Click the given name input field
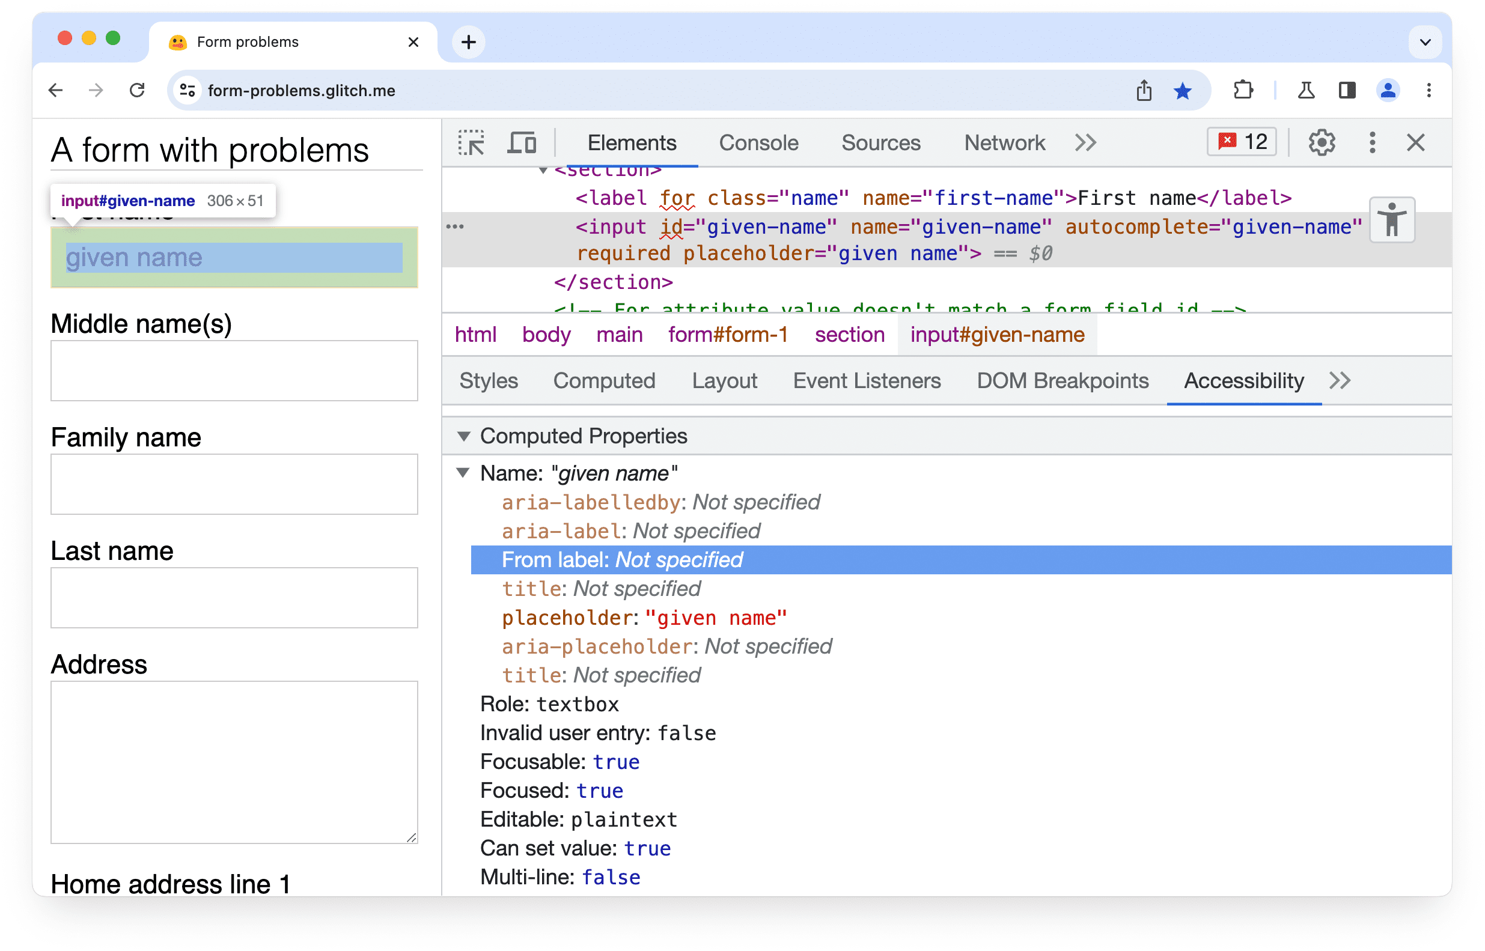 pyautogui.click(x=231, y=257)
